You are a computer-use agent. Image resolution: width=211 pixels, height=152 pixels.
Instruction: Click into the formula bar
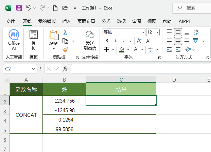pos(141,69)
